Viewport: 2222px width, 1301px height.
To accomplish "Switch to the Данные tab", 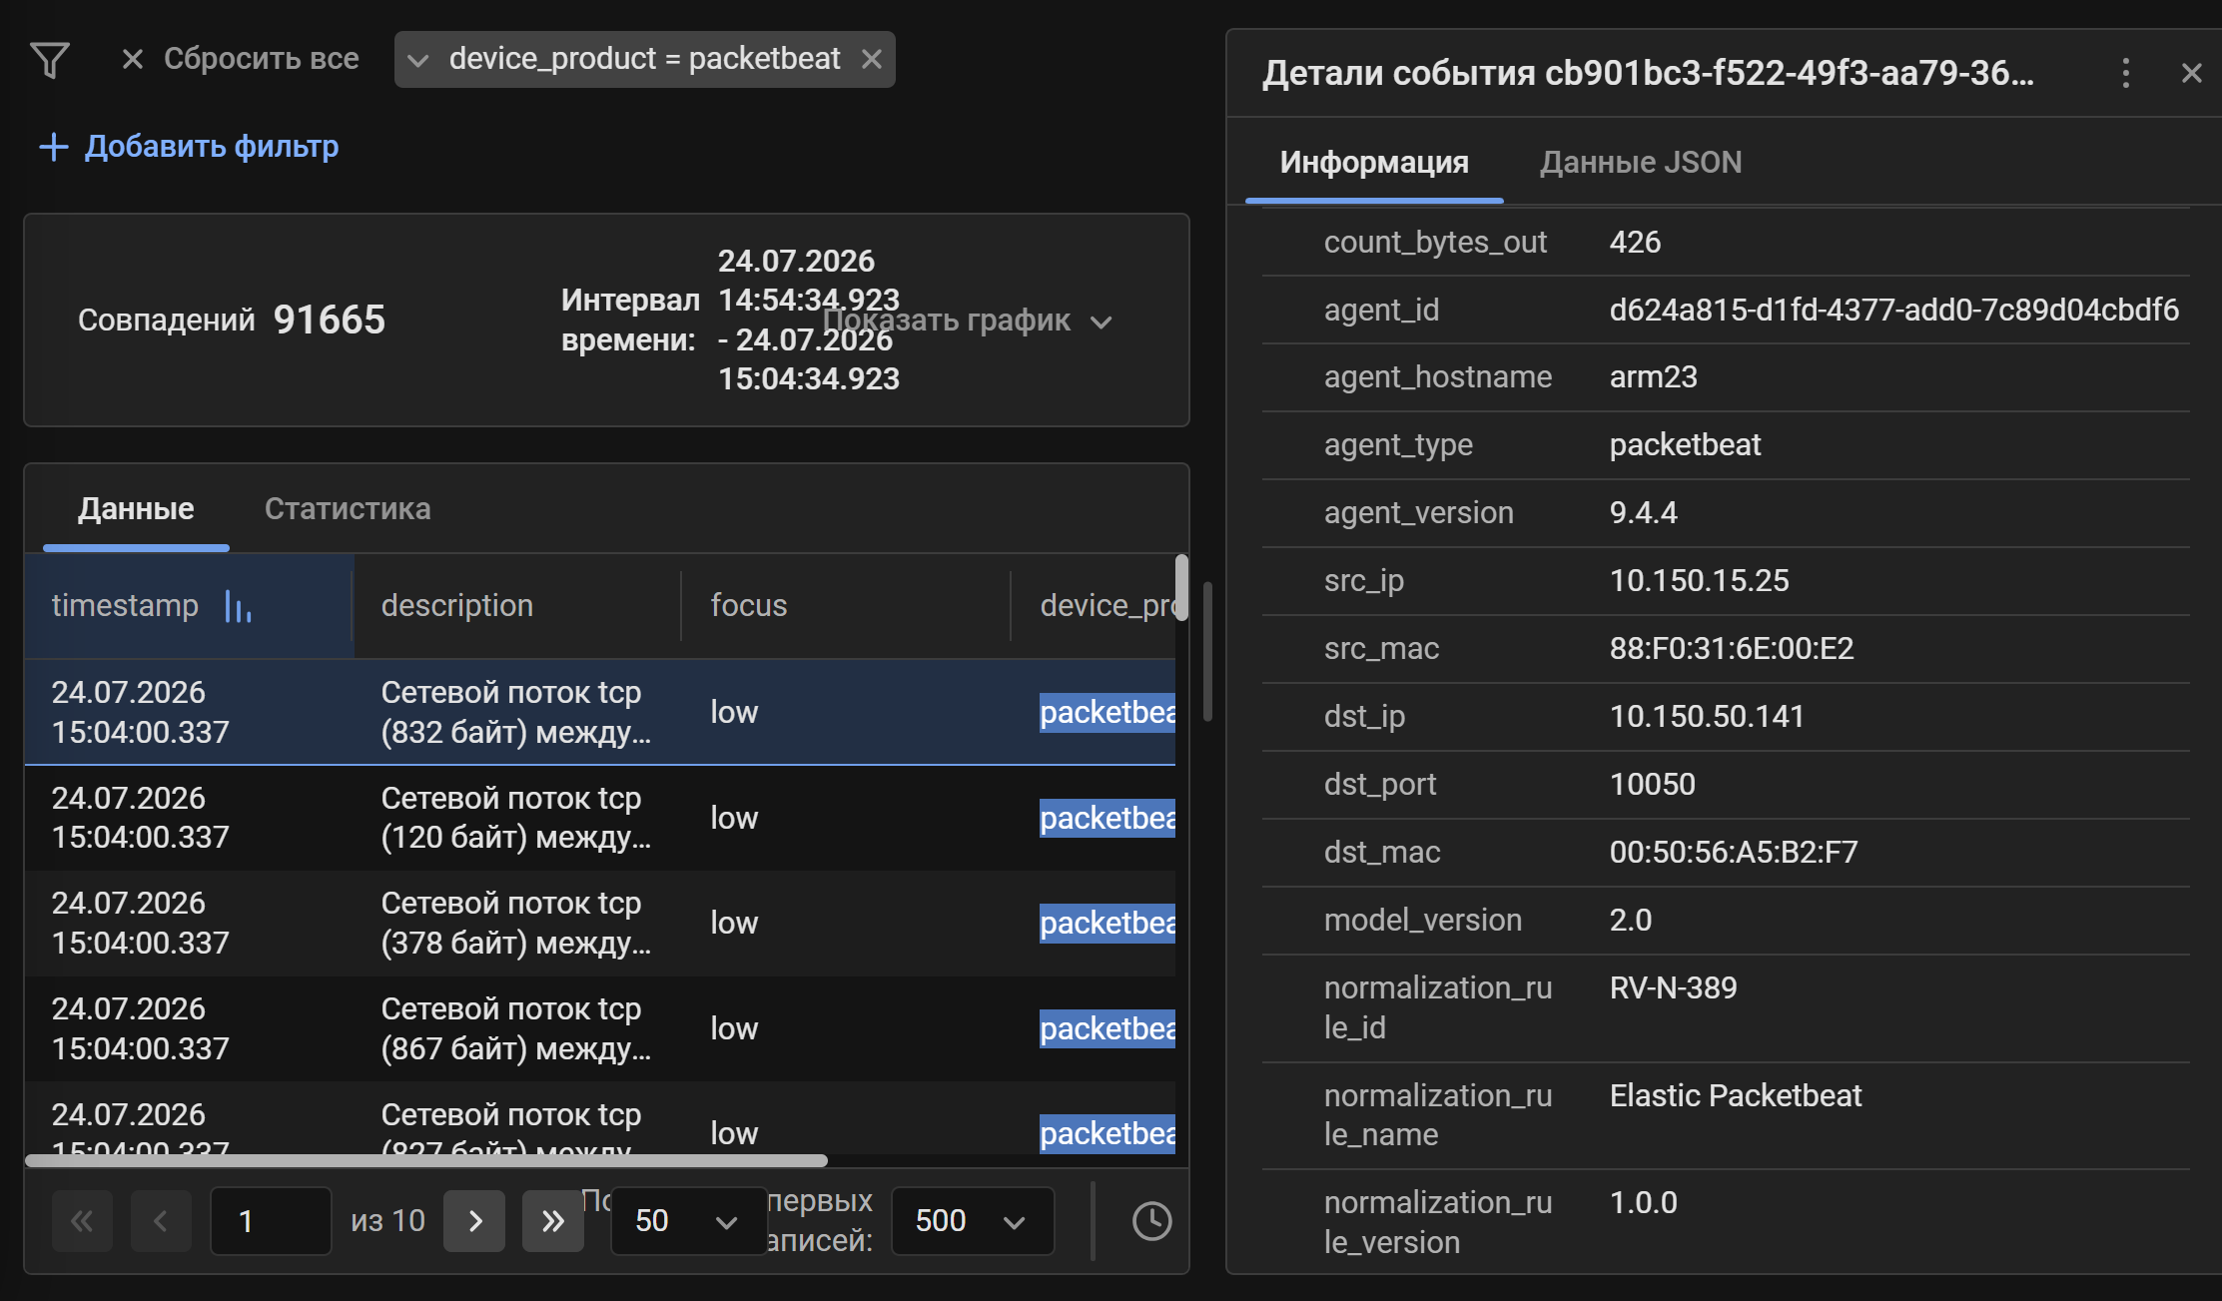I will [136, 508].
